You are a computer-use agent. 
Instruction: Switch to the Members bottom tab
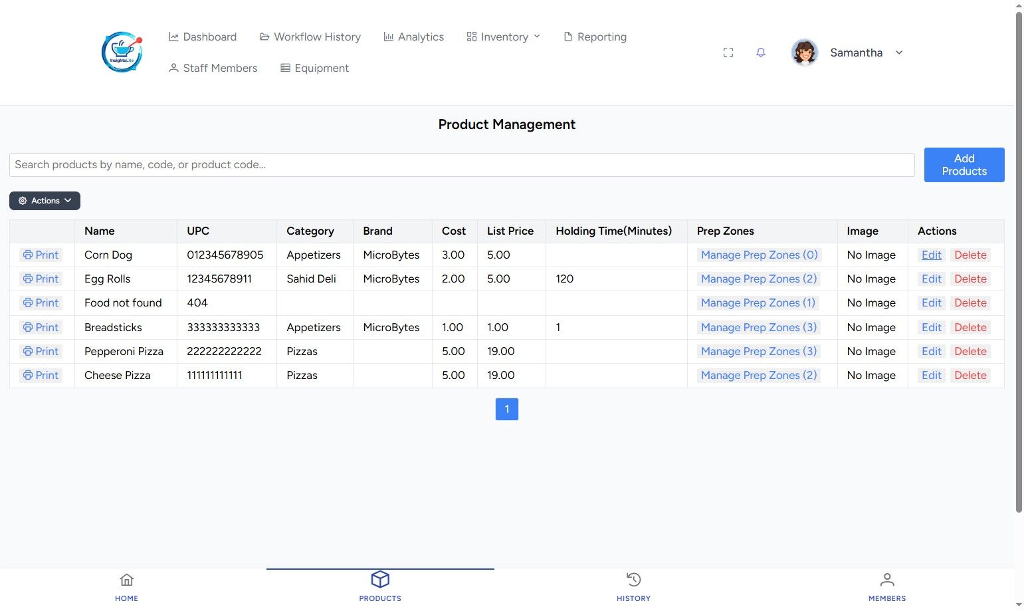[887, 588]
